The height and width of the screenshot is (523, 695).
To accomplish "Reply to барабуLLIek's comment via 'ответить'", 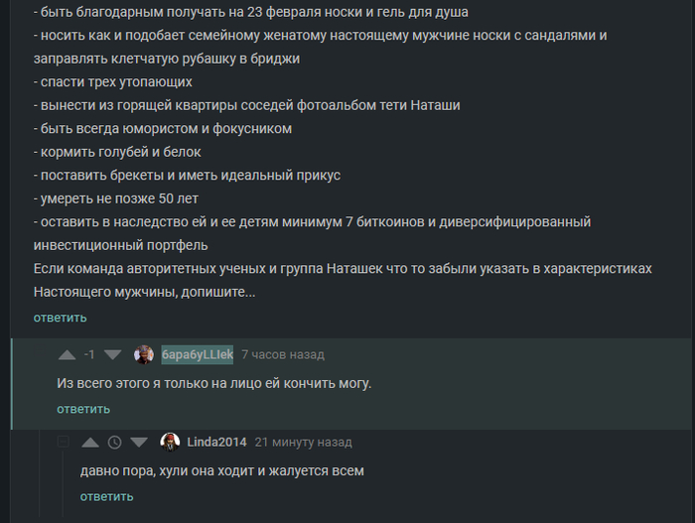I will [x=83, y=409].
